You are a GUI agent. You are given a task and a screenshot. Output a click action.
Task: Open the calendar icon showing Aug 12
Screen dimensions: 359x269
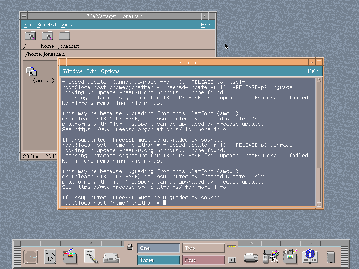coord(50,256)
